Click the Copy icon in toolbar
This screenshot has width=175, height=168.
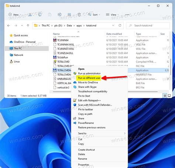point(40,15)
